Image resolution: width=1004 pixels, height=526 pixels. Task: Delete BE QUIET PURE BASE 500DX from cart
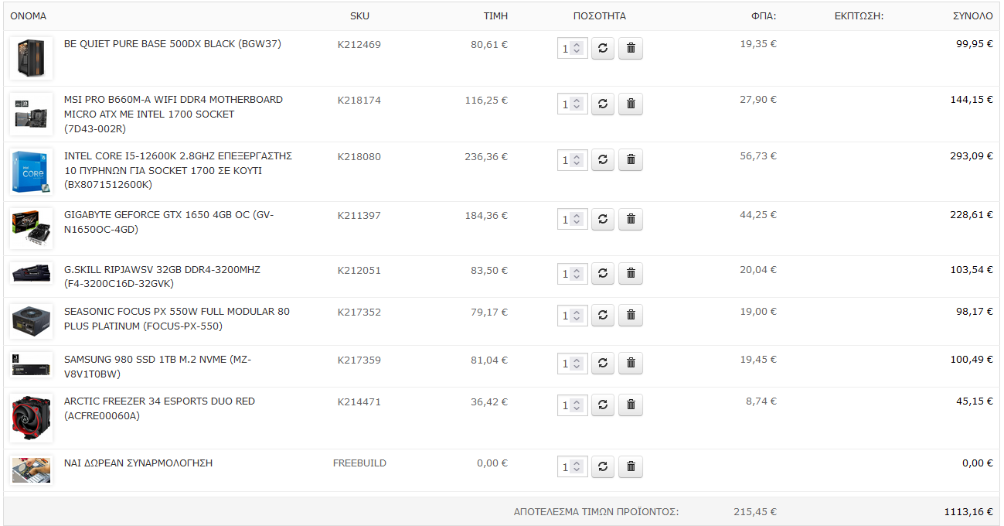pos(631,49)
